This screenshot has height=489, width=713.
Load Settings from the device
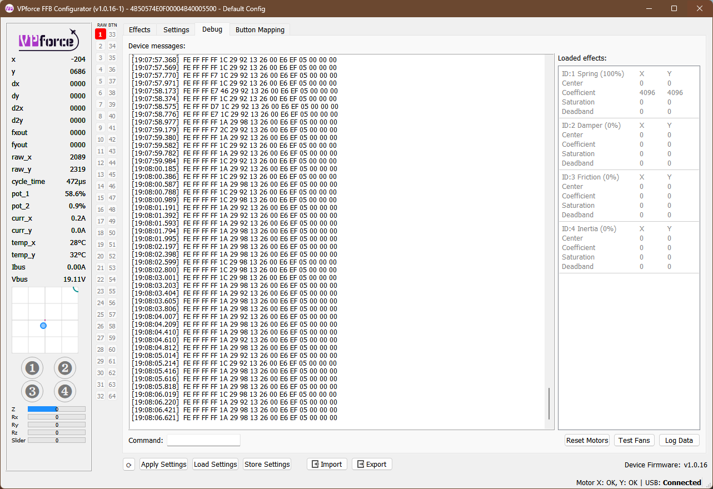coord(215,464)
